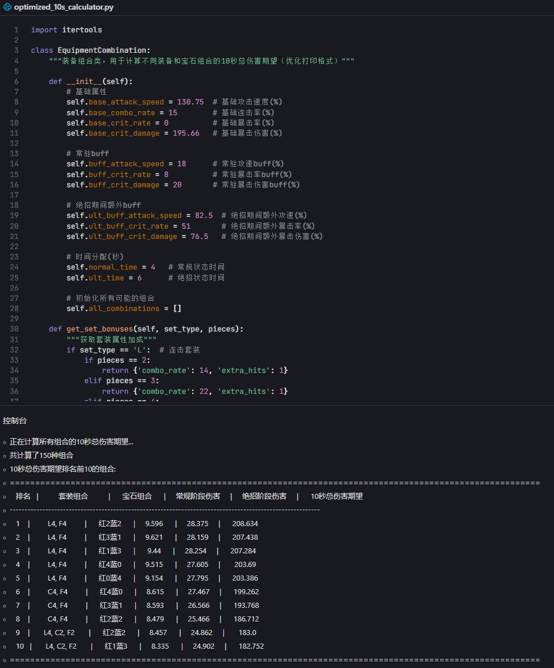Viewport: 554px width, 668px height.
Task: Open the 控制台 console panel header
Action: tap(15, 421)
